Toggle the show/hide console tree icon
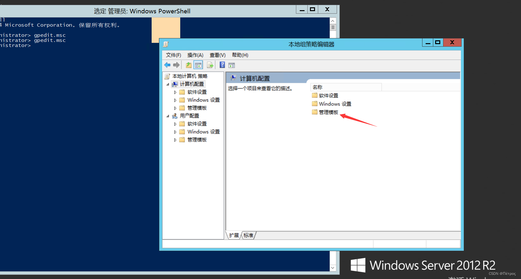 tap(198, 65)
